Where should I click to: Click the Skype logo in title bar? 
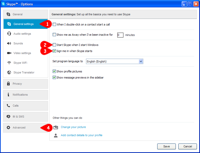tap(3, 4)
